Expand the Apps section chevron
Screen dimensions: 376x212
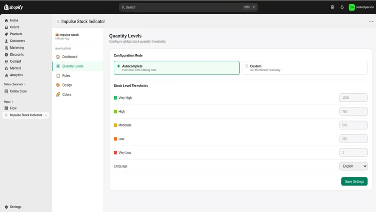13,102
